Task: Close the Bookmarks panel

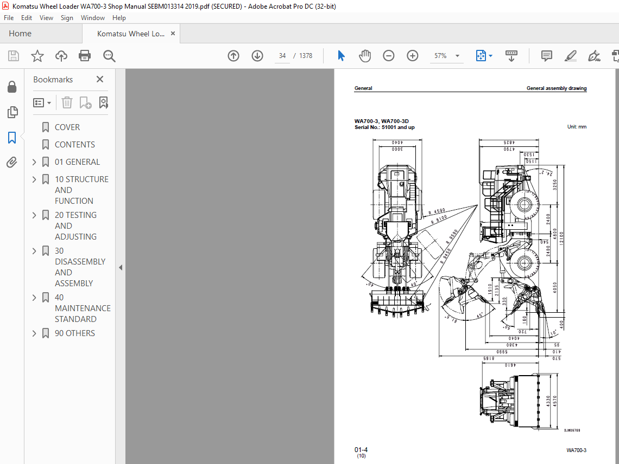Action: (x=100, y=79)
